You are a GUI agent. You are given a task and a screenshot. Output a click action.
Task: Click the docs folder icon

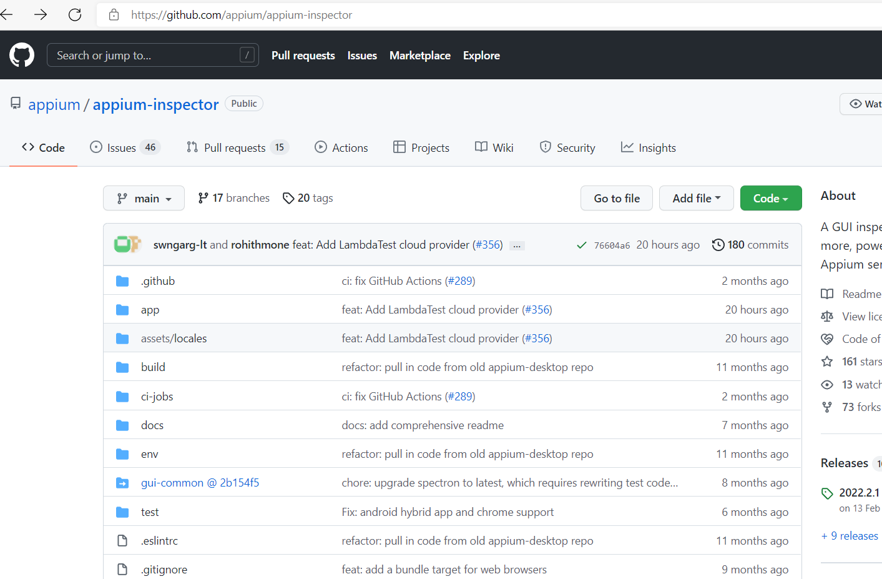pos(122,425)
